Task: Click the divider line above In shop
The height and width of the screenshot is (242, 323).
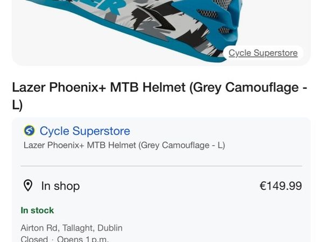Action: [161, 166]
